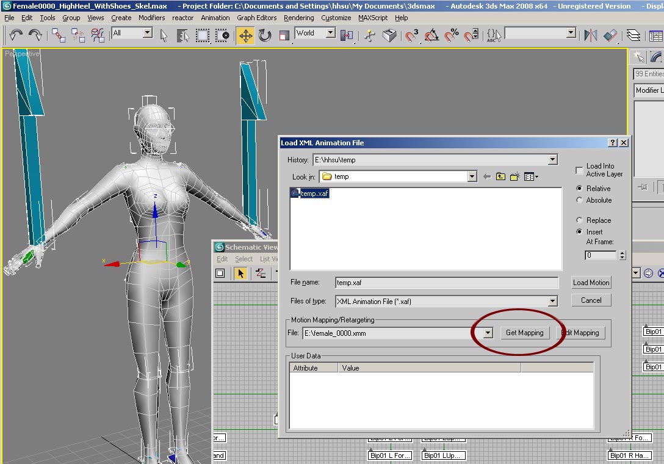Click the context help question mark button
This screenshot has width=664, height=464.
coord(612,143)
